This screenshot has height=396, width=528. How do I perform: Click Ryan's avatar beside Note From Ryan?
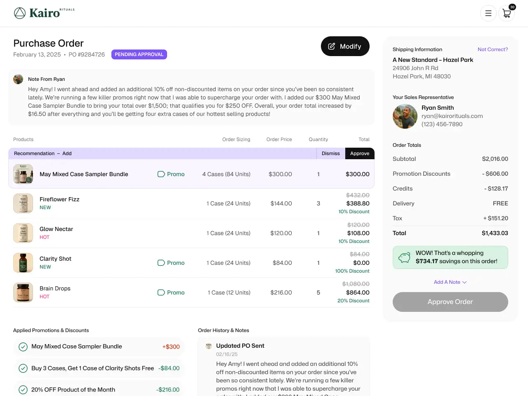click(x=18, y=79)
